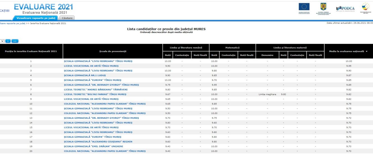Open Emil Drăgan Ungheni school link
The image size is (373, 168).
tap(93, 146)
